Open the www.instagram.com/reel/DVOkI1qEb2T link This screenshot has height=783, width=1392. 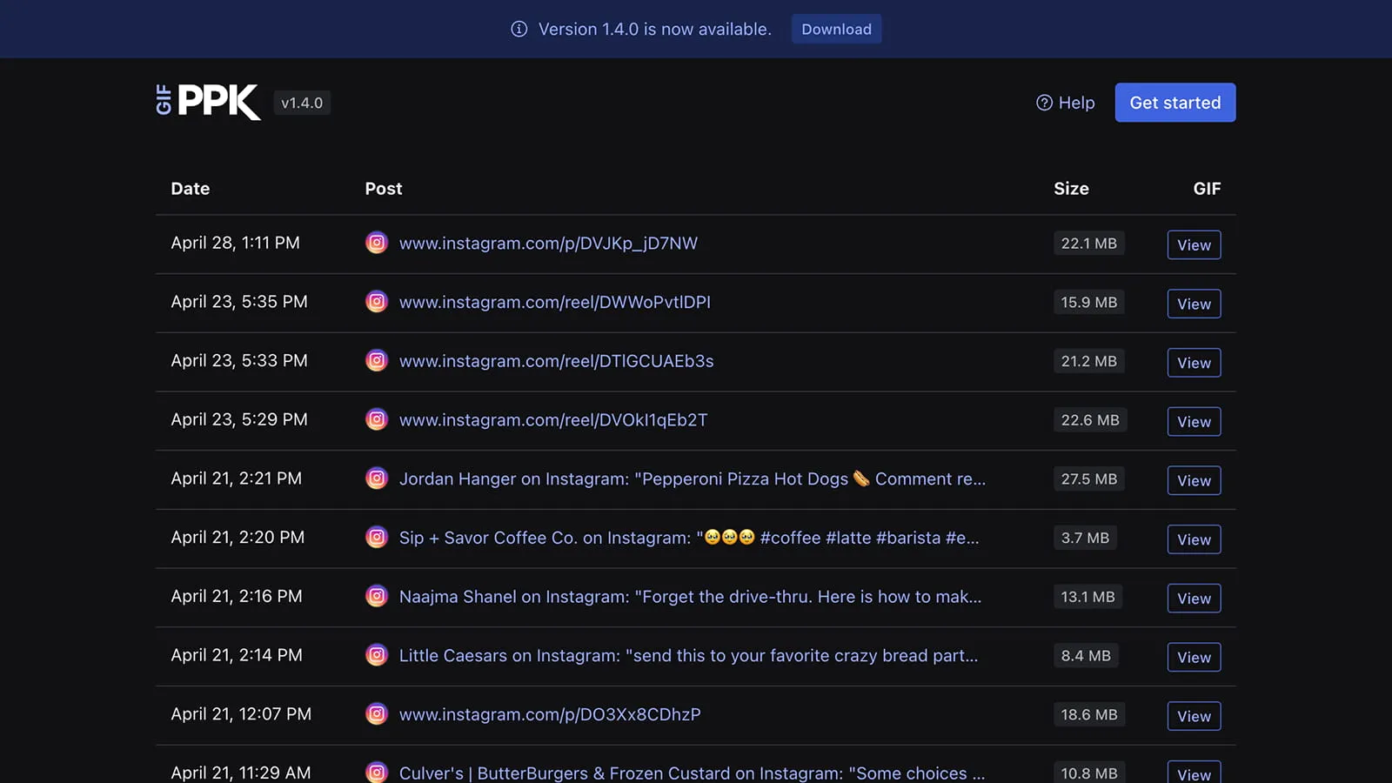click(x=553, y=420)
